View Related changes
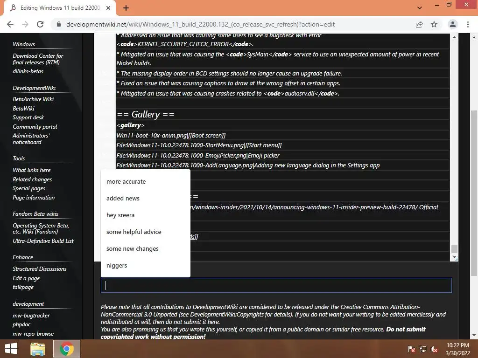Screen dimensions: 478x358 point(32,179)
